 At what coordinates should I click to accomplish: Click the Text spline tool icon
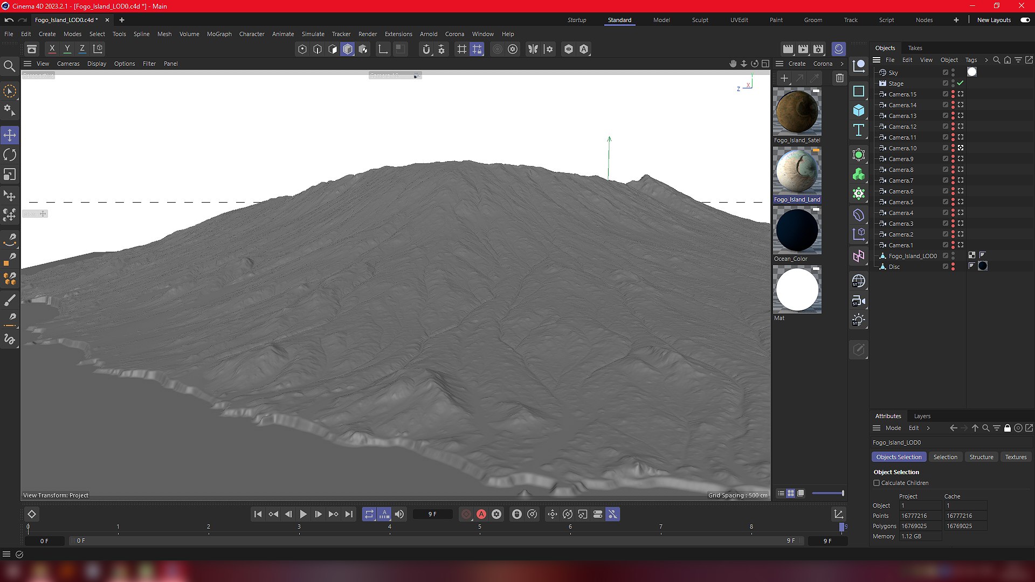tap(859, 130)
